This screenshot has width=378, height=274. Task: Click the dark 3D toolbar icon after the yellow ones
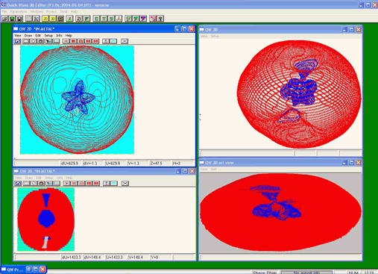coord(60,19)
